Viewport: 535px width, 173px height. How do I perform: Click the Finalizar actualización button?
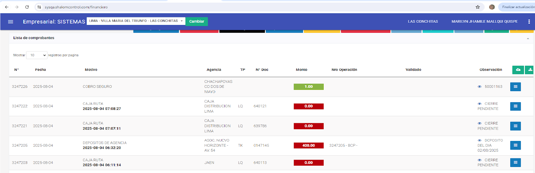[518, 7]
